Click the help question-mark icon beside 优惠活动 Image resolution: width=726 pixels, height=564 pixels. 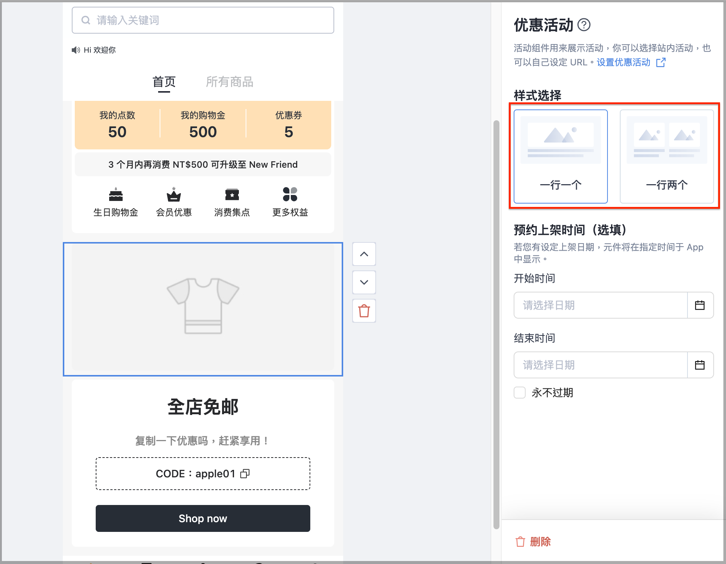pos(584,25)
